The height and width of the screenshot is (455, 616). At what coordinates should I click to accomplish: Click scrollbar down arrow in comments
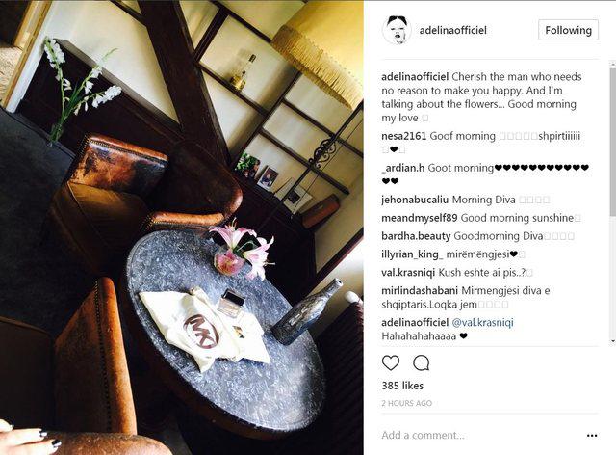pyautogui.click(x=613, y=341)
